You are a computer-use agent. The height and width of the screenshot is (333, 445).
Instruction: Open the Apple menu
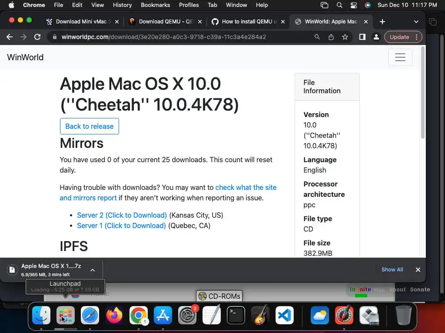(11, 5)
